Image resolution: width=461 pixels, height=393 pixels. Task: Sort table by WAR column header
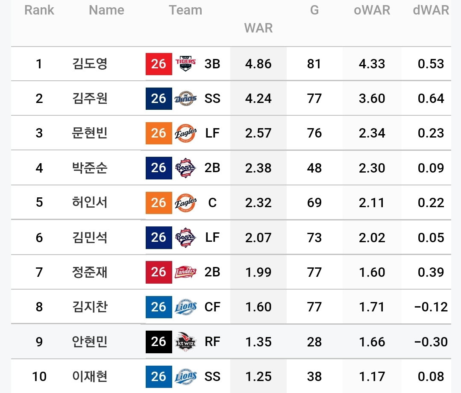258,28
